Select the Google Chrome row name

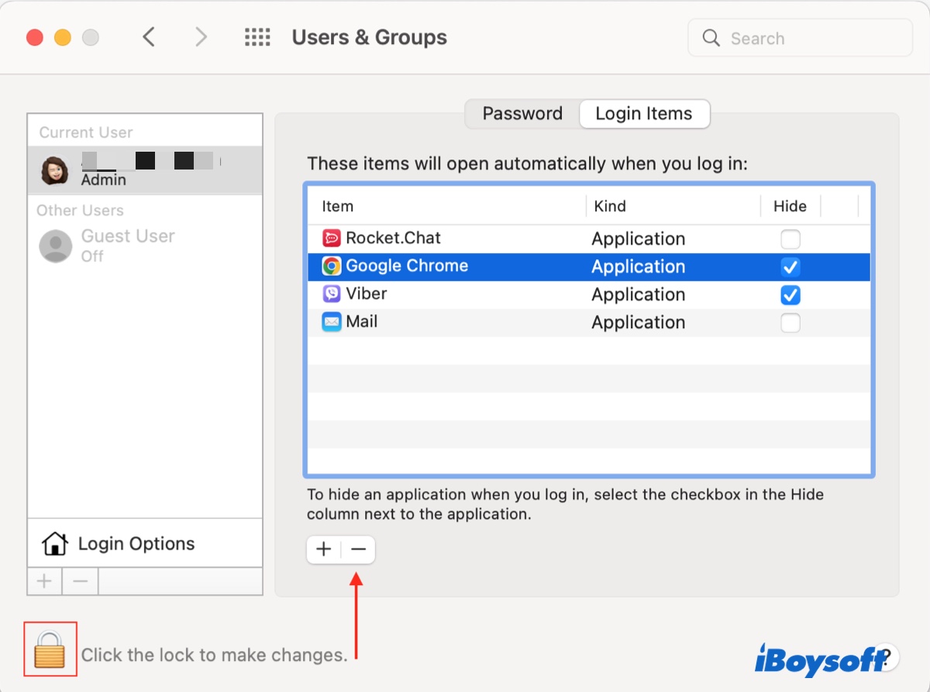407,265
